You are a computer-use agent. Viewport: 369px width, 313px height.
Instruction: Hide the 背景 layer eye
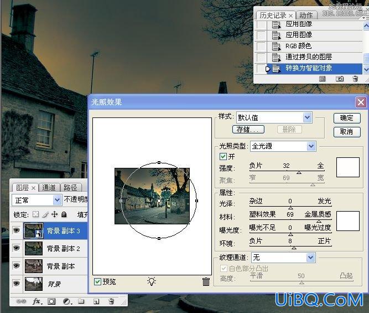coord(16,283)
